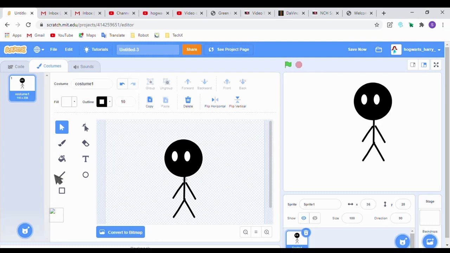Select the Eraser tool
The height and width of the screenshot is (253, 450).
(x=85, y=143)
